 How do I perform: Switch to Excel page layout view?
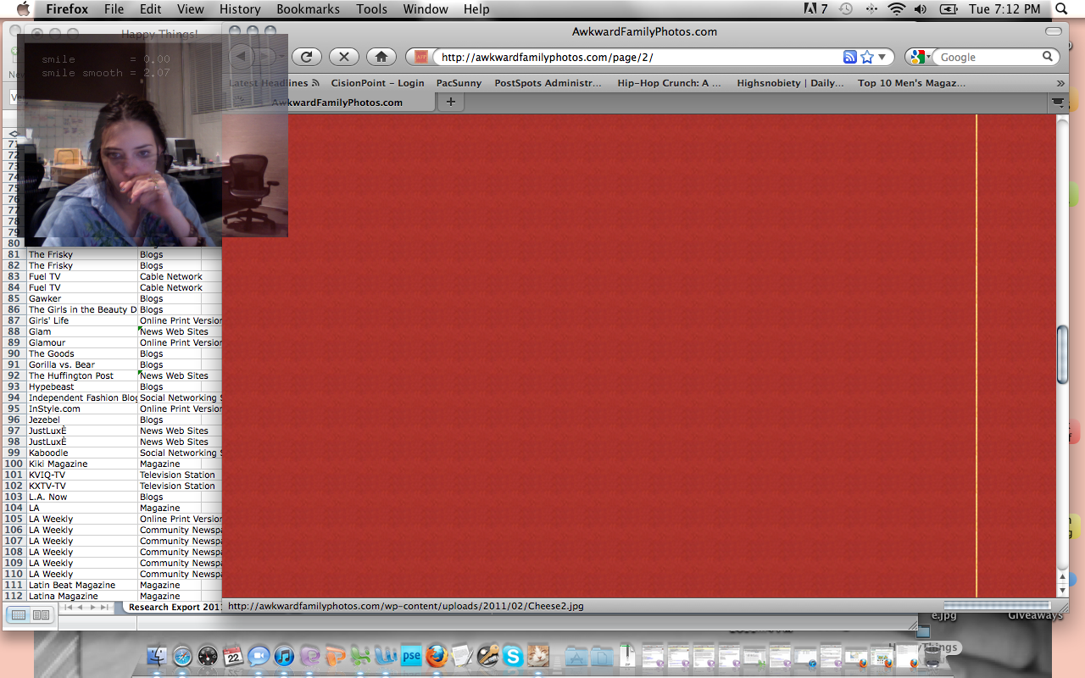[x=40, y=614]
